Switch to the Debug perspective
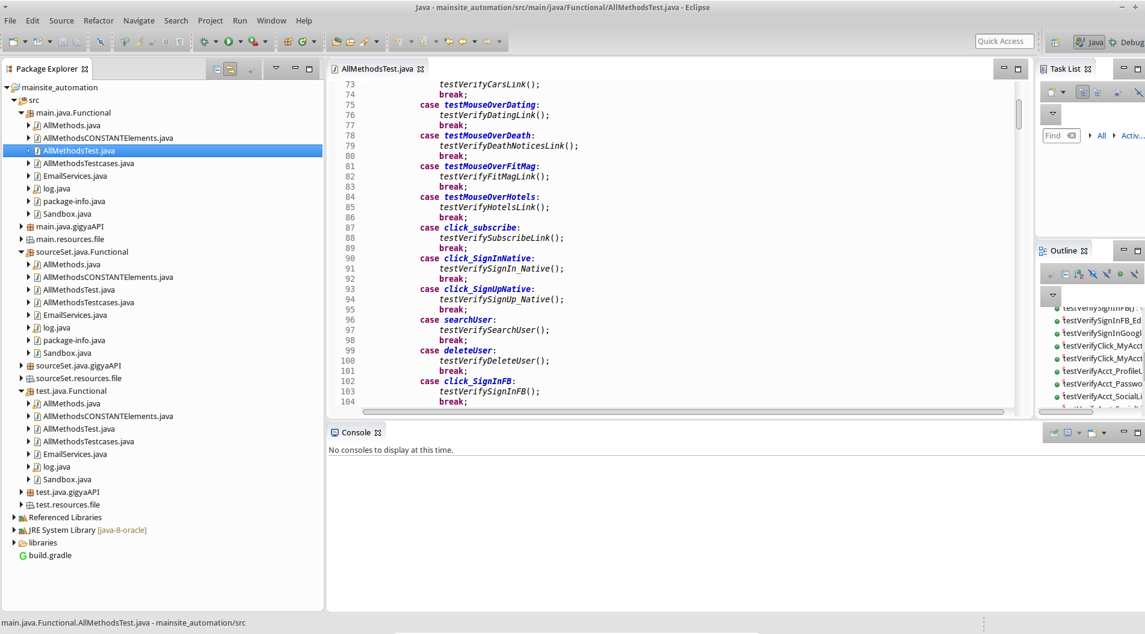Viewport: 1145px width, 634px height. pyautogui.click(x=1126, y=42)
